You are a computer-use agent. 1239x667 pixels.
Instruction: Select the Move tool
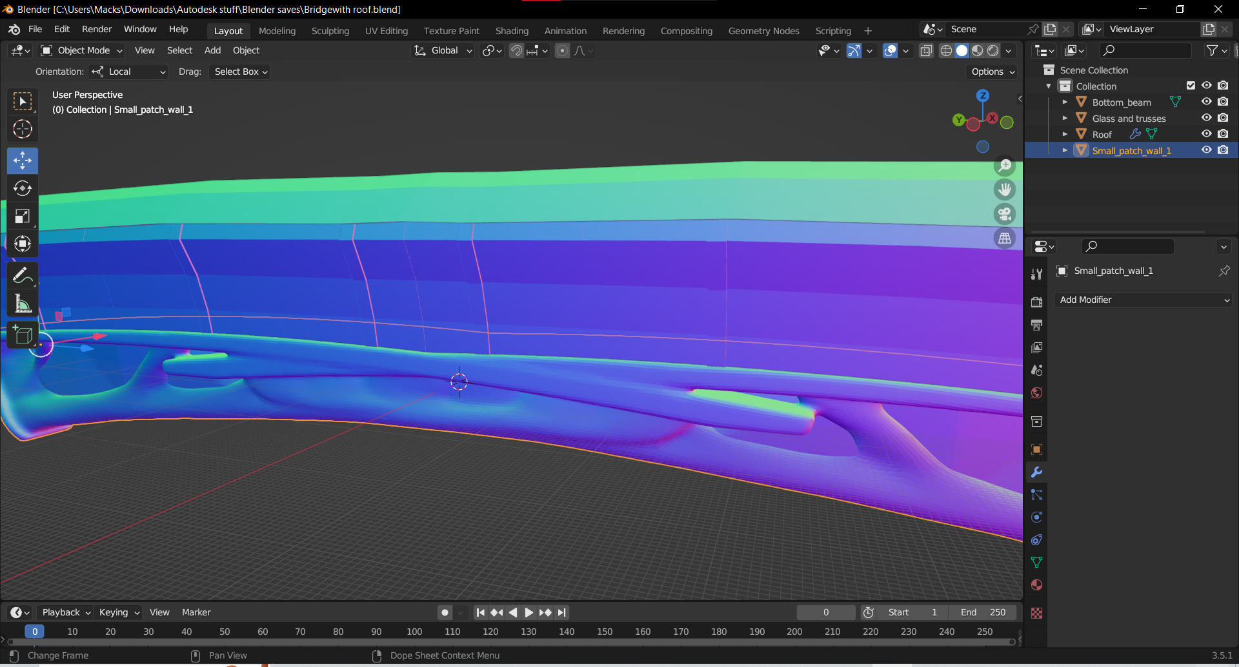(x=23, y=160)
